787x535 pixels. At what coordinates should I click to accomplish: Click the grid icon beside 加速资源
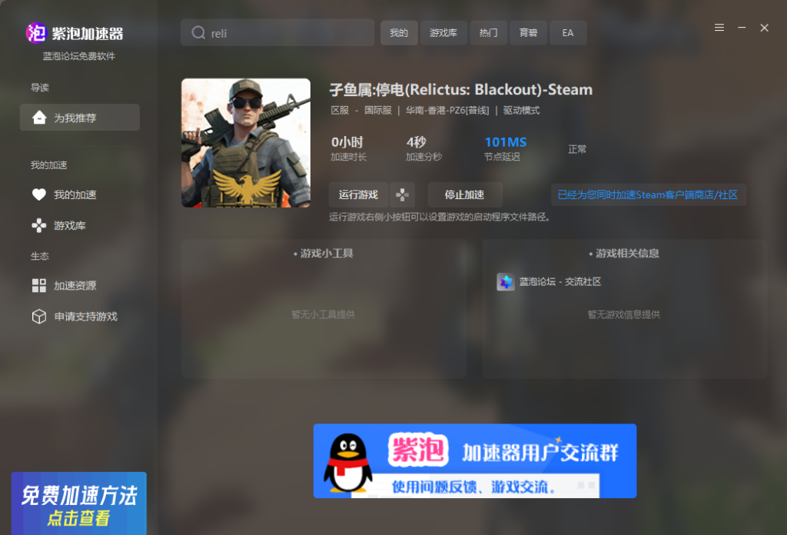pos(39,286)
